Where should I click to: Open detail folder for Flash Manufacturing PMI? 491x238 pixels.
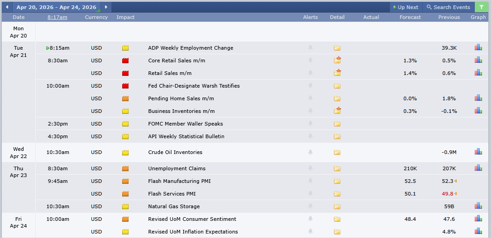click(337, 181)
